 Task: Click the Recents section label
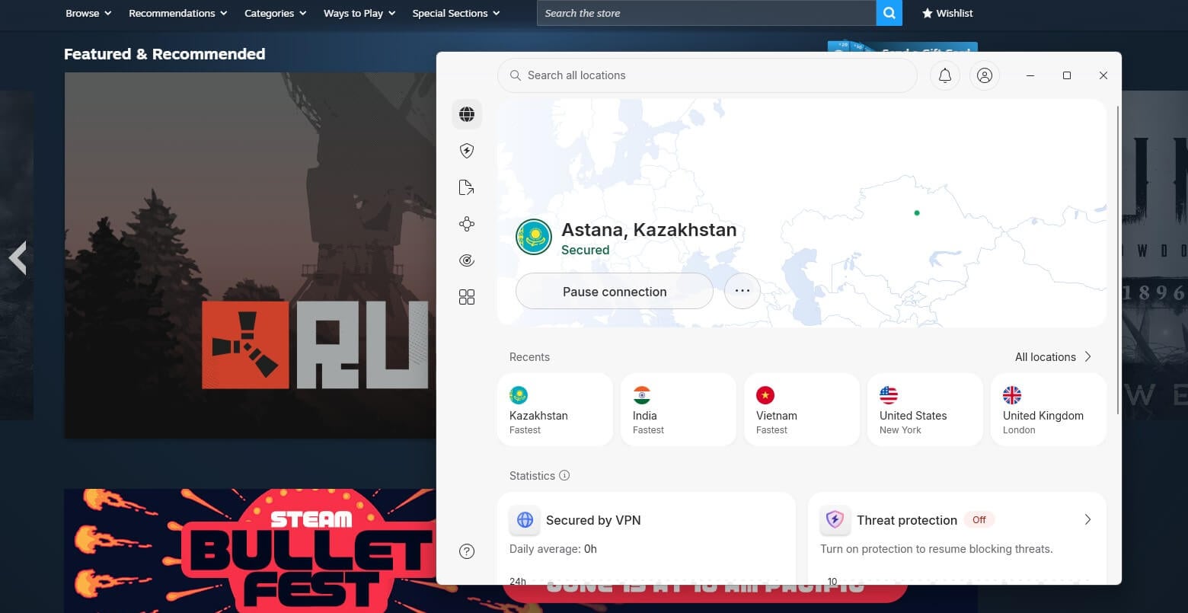coord(529,356)
